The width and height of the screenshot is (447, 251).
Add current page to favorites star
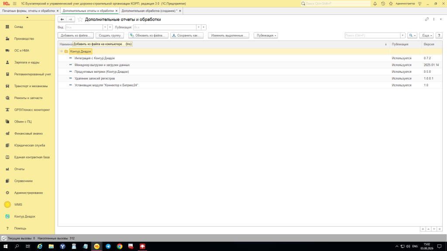click(80, 19)
